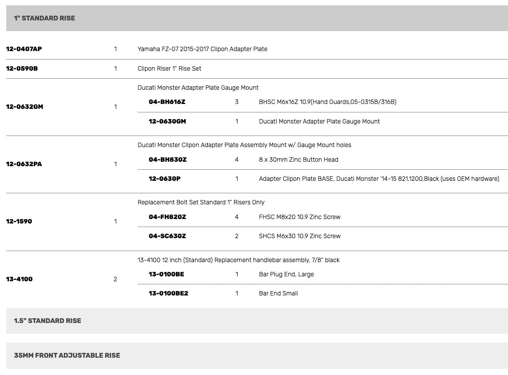This screenshot has width=508, height=375.
Task: Click Ducati Monster Adapter Plate Gauge Mount heading
Action: point(198,88)
